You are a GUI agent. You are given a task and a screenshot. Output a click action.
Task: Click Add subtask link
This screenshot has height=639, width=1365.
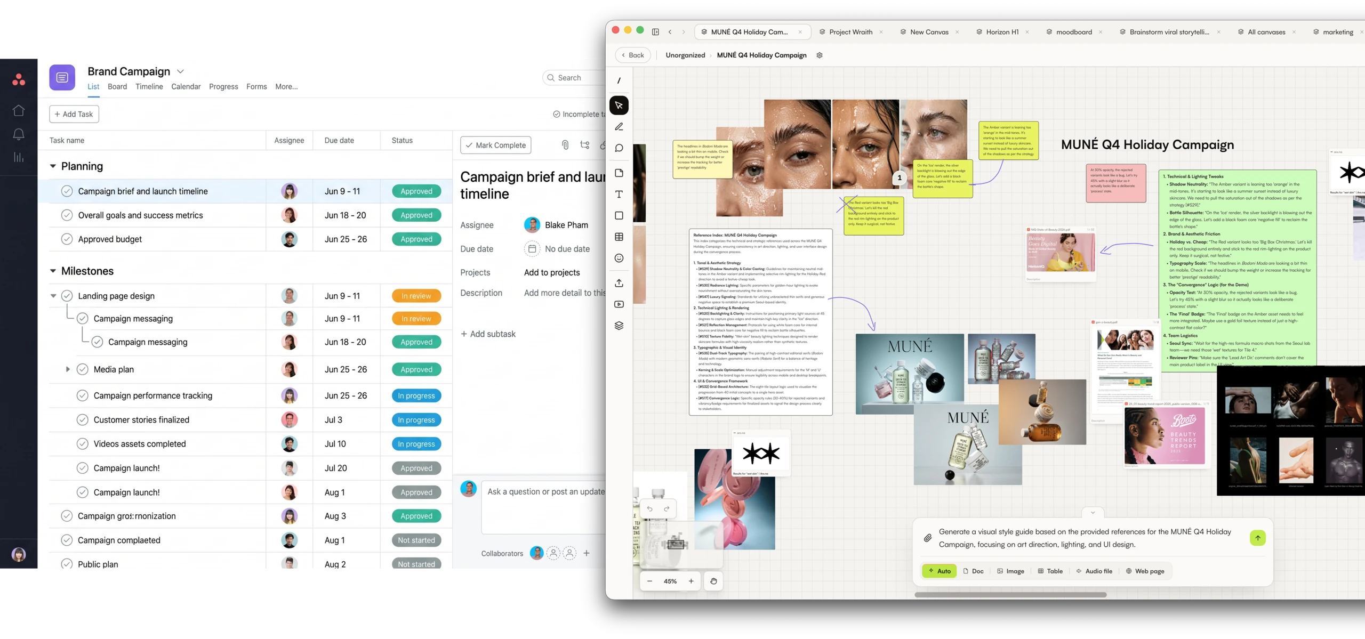click(488, 334)
